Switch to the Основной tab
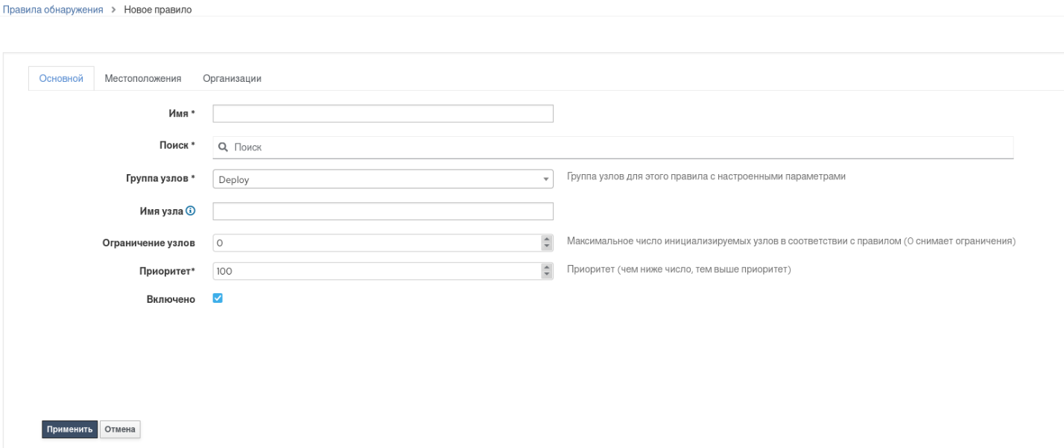This screenshot has width=1064, height=448. (x=61, y=78)
